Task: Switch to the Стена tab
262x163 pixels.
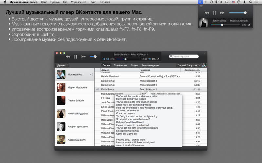Action: coord(134,65)
